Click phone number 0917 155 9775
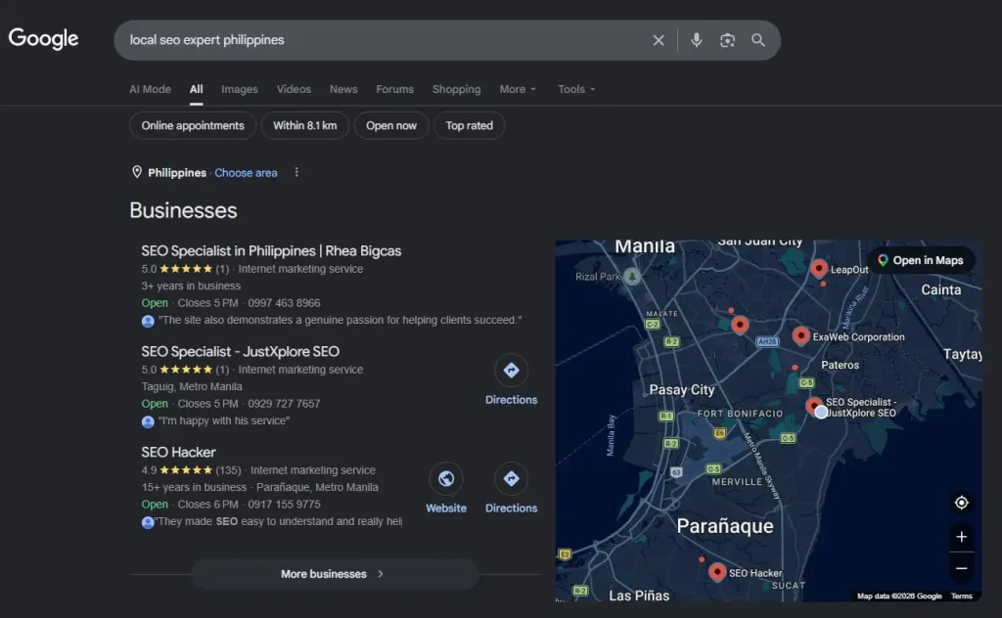This screenshot has width=1002, height=618. pyautogui.click(x=284, y=505)
